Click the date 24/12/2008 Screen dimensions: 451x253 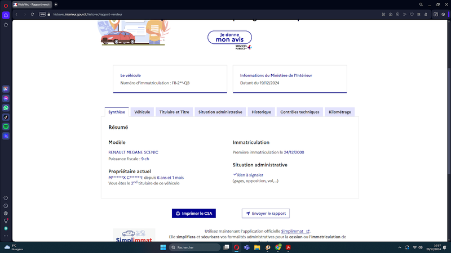click(294, 152)
